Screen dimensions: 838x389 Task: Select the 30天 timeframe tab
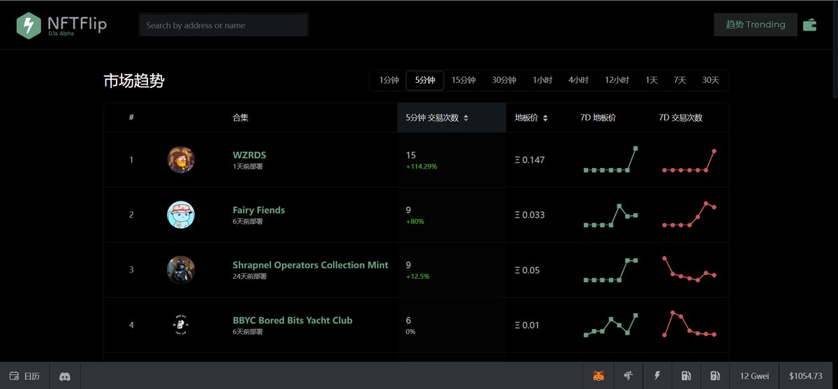pos(710,80)
